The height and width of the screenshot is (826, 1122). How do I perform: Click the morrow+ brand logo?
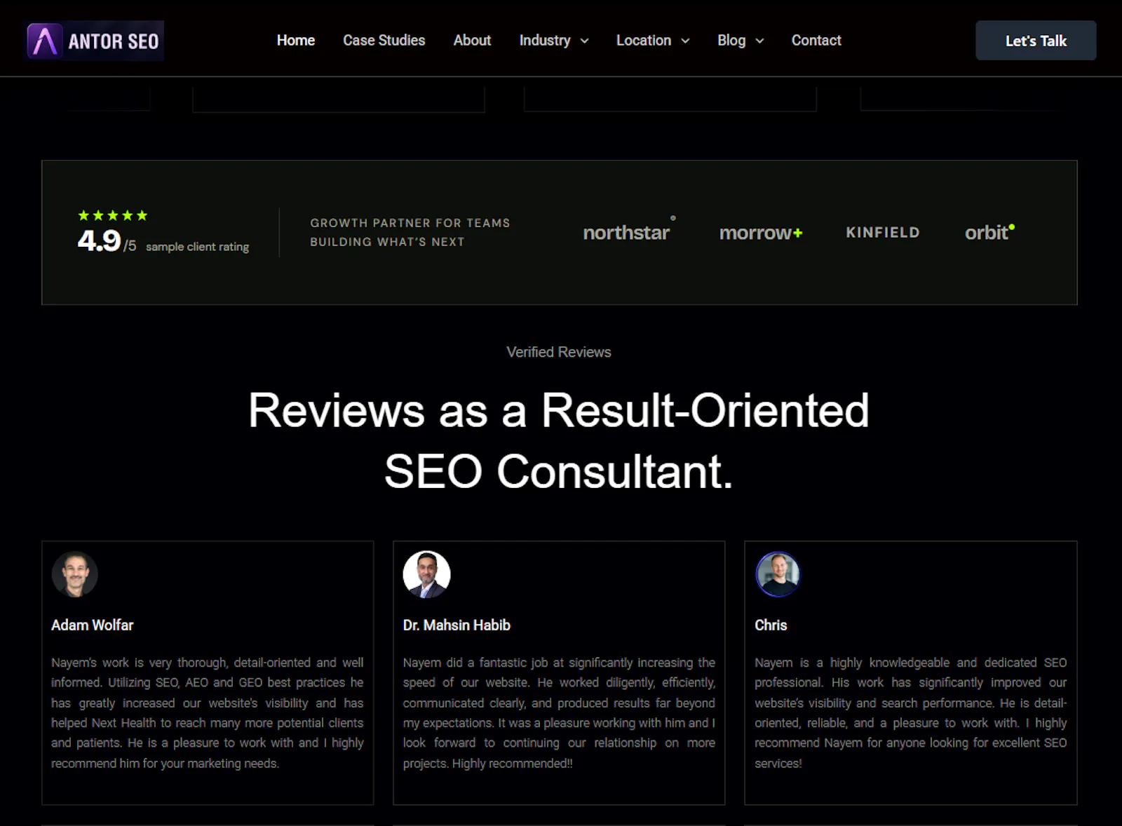(x=760, y=233)
